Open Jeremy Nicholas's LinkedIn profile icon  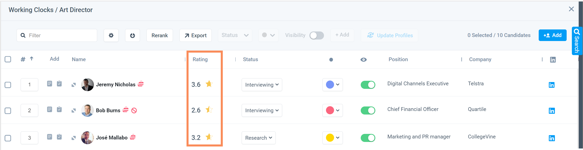click(x=552, y=85)
